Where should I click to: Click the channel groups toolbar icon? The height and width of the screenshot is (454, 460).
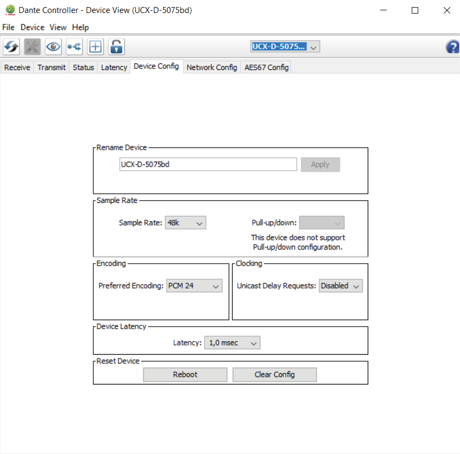[x=74, y=47]
